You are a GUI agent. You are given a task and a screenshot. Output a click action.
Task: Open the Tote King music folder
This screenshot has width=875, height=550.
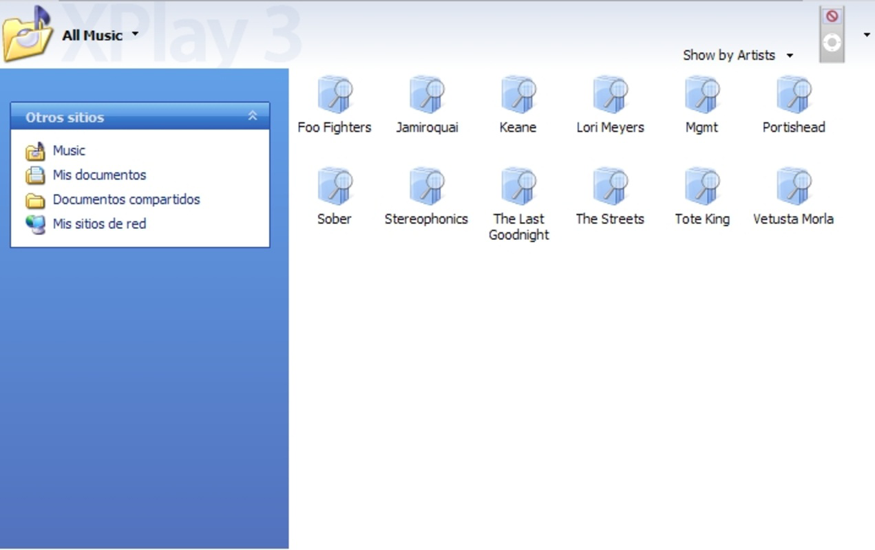(x=702, y=187)
